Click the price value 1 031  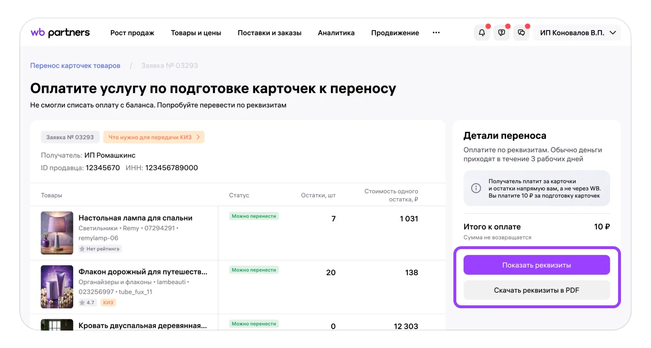pos(409,219)
